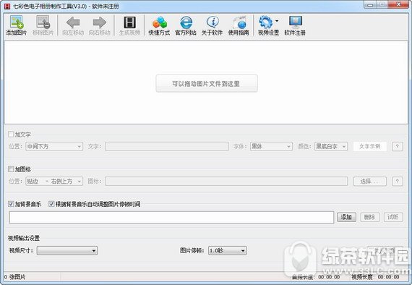Open the 字体 font dropdown showing 黑体
This screenshot has width=412, height=285.
[271, 146]
